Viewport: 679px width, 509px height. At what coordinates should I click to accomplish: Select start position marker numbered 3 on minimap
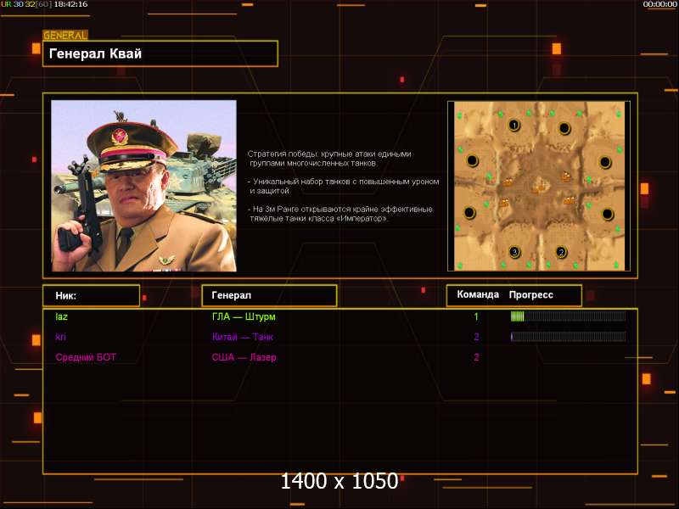(x=514, y=252)
